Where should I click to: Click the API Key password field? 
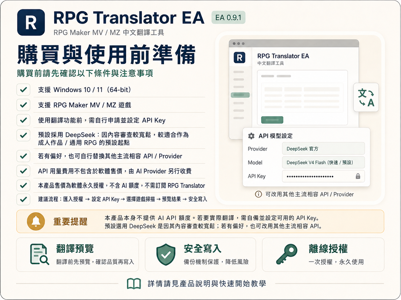(x=323, y=176)
